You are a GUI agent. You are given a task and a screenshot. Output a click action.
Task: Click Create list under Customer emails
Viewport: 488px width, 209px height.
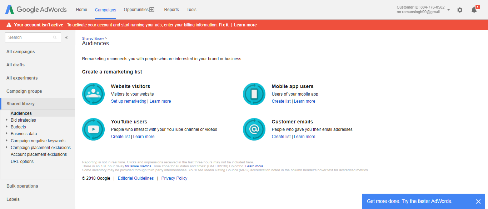pyautogui.click(x=281, y=137)
